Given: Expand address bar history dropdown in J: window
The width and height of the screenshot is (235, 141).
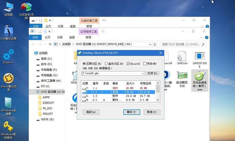Looking at the screenshot, I should [x=150, y=44].
